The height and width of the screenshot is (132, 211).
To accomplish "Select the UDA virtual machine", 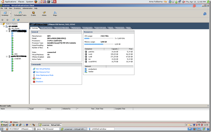I will pos(16,54).
